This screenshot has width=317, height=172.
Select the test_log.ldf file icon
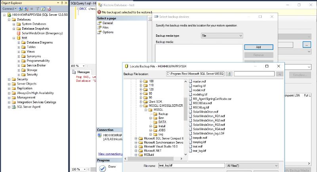click(x=190, y=151)
